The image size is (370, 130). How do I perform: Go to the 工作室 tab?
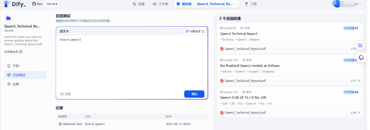point(161,4)
